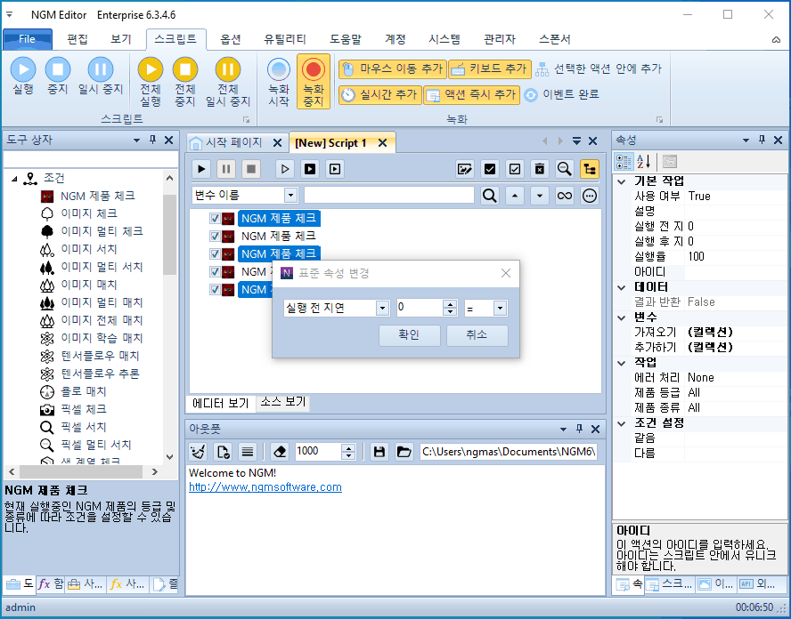Open folder icon in output toolbar

(x=404, y=452)
